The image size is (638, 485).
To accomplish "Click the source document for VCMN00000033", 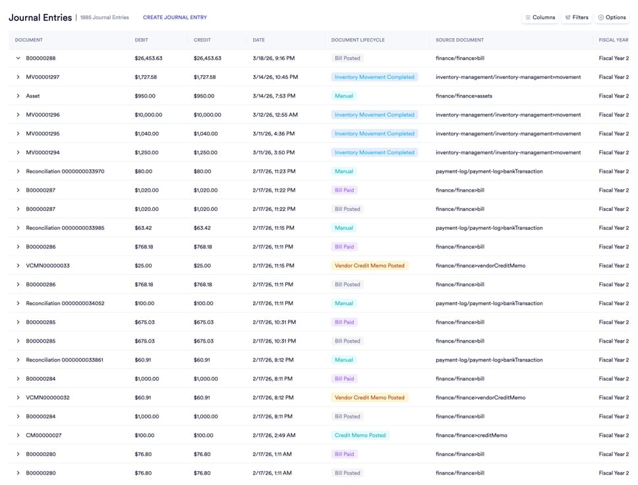I will pyautogui.click(x=480, y=266).
